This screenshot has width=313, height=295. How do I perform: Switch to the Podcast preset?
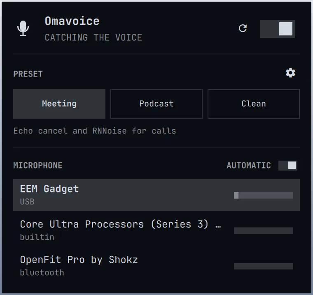click(x=156, y=104)
